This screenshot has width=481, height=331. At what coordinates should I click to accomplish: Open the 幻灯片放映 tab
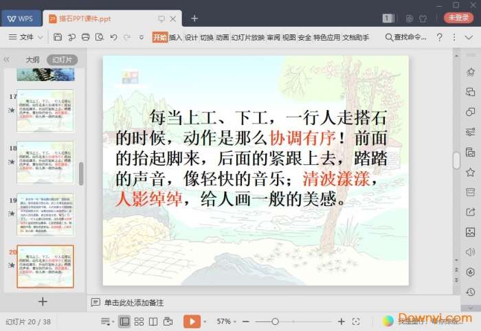tap(248, 37)
